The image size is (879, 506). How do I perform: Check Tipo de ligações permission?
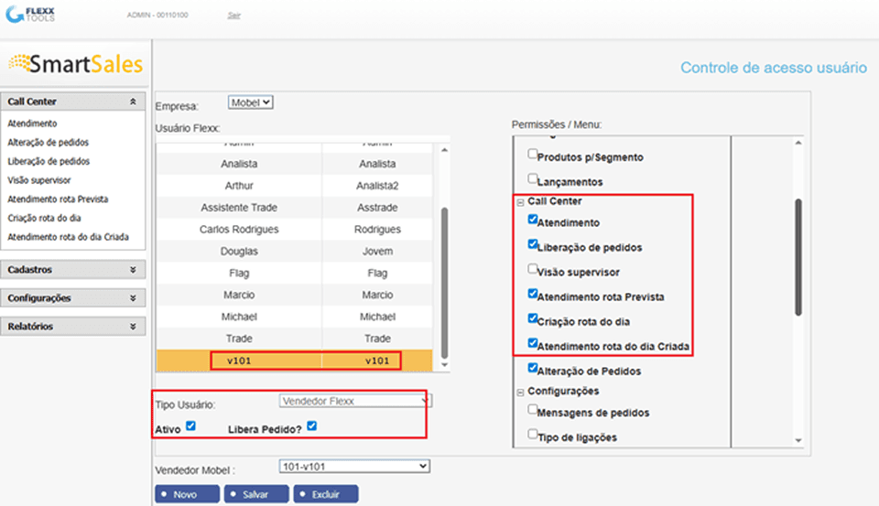tap(533, 434)
